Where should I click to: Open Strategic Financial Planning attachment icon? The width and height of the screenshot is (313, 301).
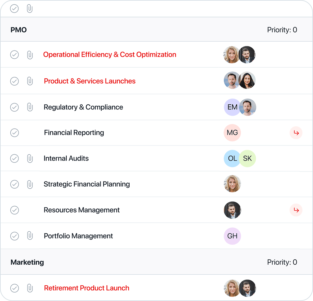(30, 184)
